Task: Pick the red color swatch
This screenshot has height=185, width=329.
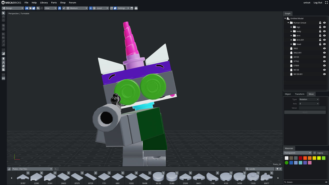Action: click(x=300, y=158)
